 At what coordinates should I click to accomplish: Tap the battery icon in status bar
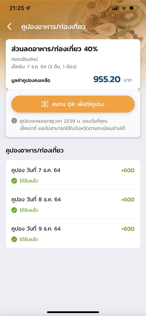coord(134,8)
